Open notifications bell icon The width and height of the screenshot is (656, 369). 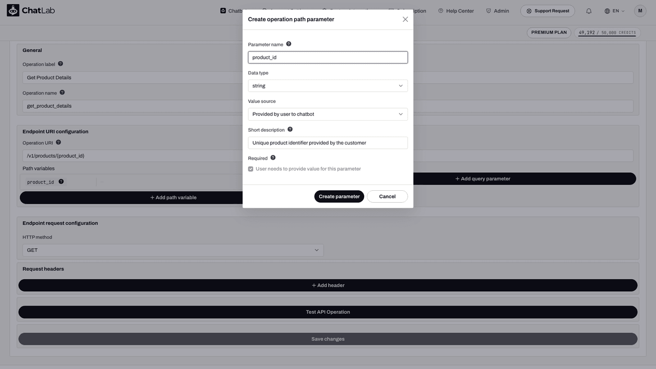click(x=589, y=11)
